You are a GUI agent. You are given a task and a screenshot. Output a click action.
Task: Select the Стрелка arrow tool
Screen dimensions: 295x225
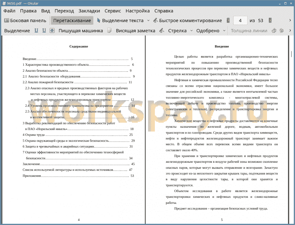click(177, 31)
